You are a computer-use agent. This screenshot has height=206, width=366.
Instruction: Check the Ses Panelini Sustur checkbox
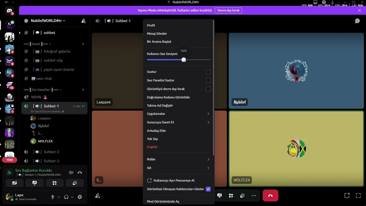point(208,80)
